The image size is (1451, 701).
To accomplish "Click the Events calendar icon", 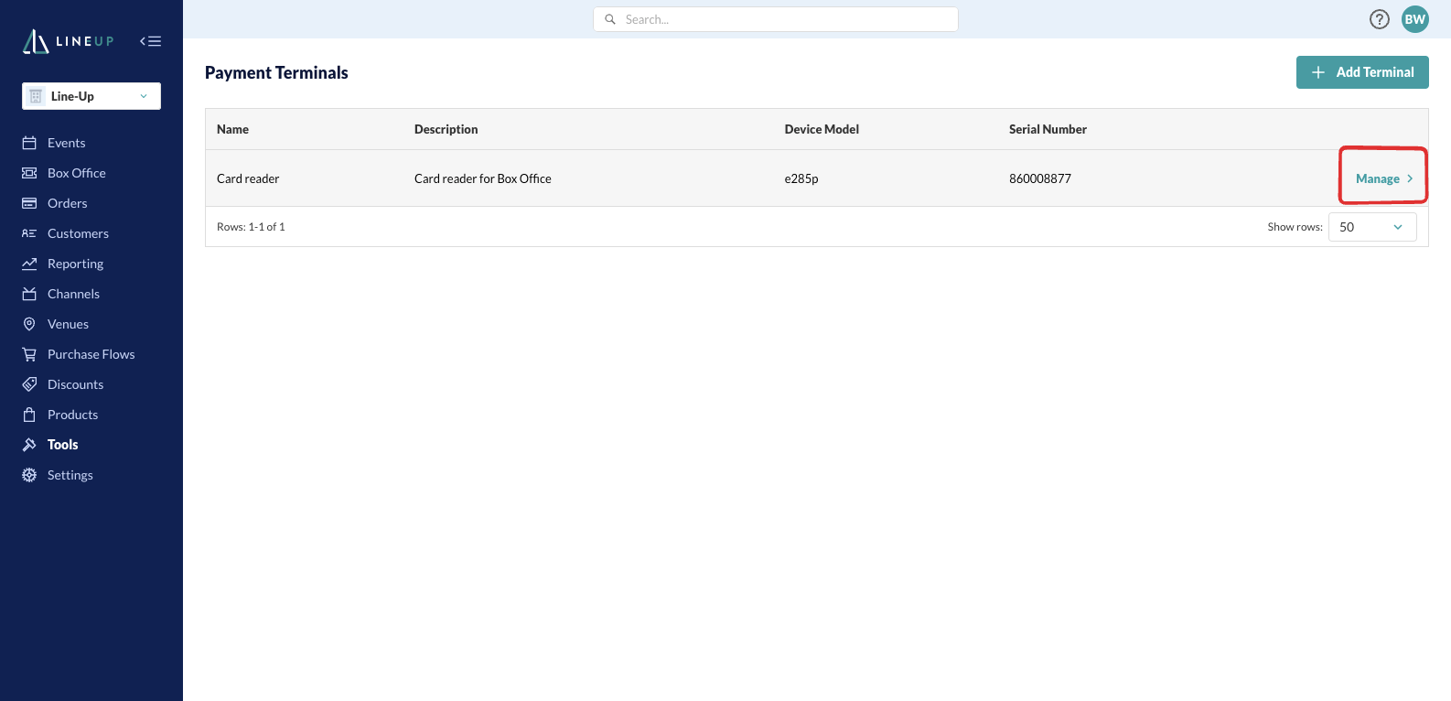I will point(29,143).
